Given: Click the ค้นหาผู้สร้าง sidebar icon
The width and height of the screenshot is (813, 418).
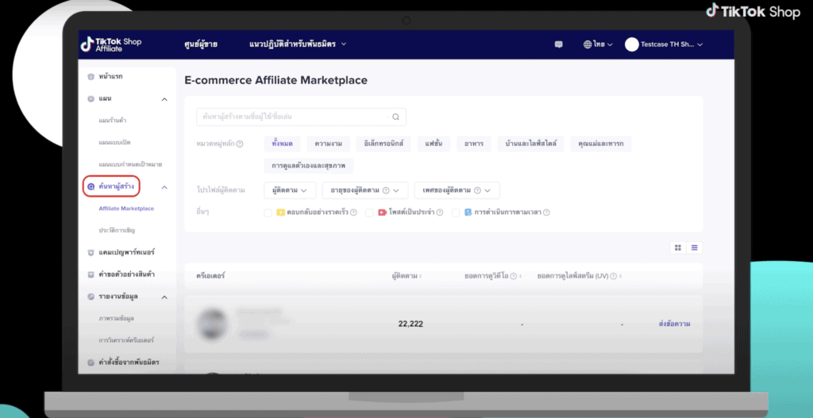Looking at the screenshot, I should (x=91, y=186).
